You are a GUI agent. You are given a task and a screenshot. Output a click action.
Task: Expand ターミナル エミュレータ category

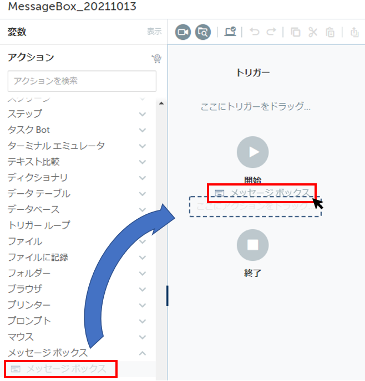point(143,146)
